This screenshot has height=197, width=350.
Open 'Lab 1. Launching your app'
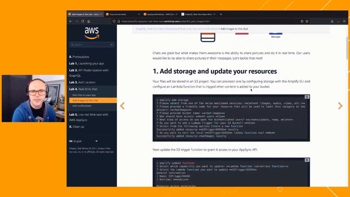click(86, 63)
